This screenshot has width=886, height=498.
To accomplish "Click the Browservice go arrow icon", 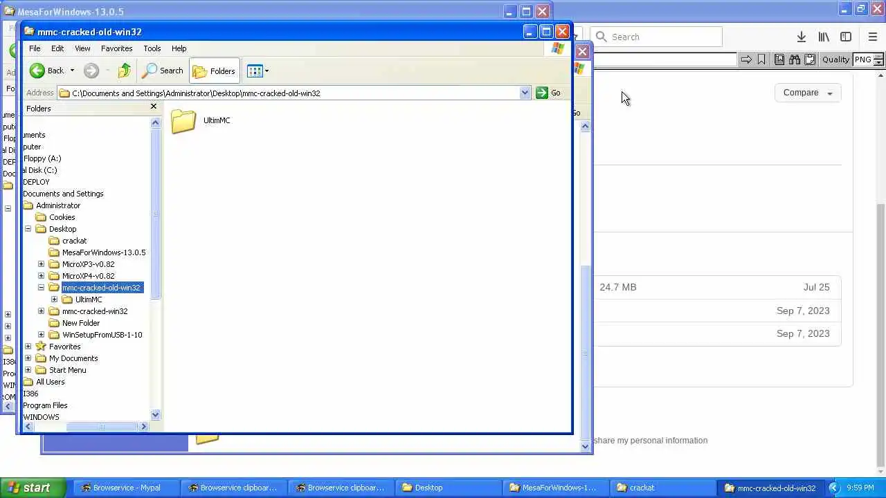I will (x=746, y=59).
